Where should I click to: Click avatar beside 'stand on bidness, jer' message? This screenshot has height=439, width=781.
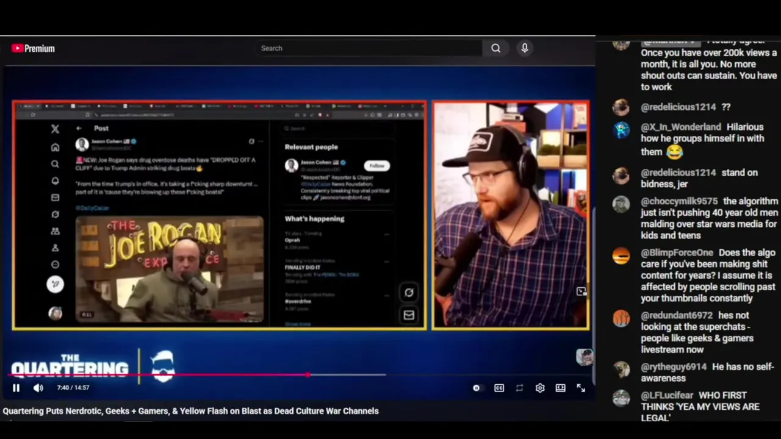(x=621, y=176)
